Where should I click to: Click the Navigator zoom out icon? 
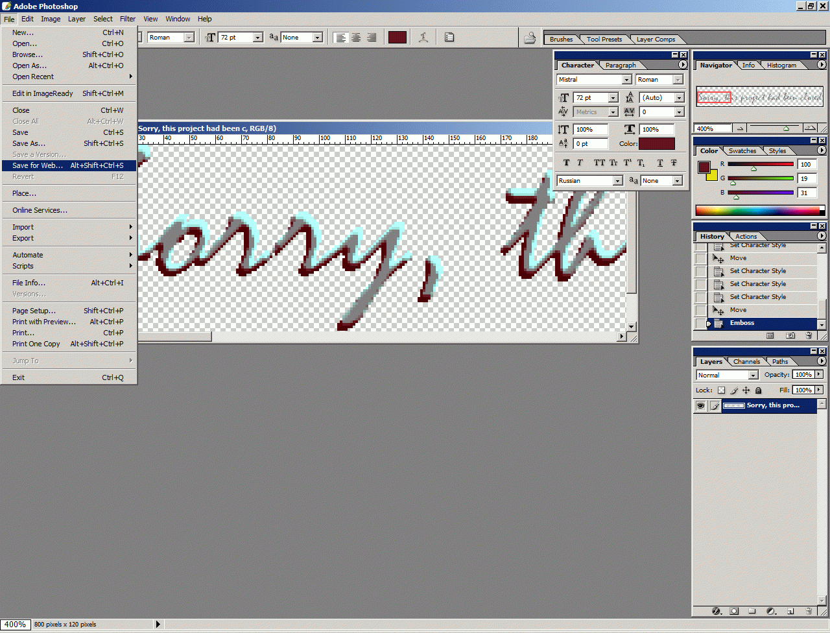click(x=740, y=128)
